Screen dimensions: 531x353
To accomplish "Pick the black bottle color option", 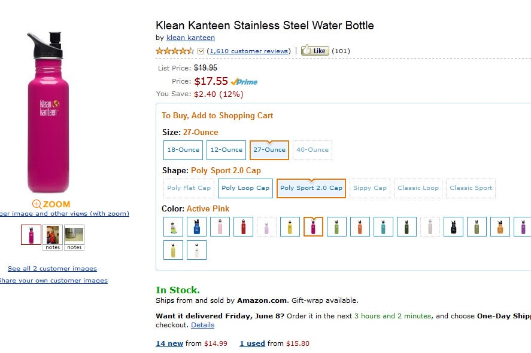I will [453, 226].
